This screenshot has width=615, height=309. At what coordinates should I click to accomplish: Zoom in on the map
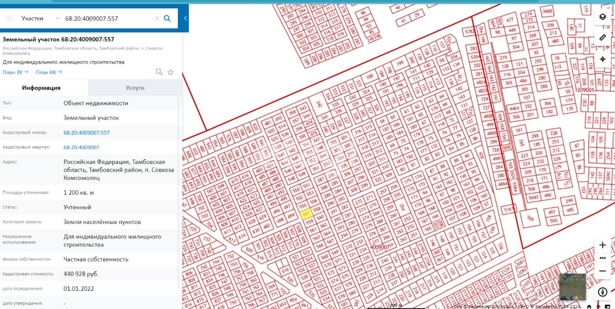603,245
